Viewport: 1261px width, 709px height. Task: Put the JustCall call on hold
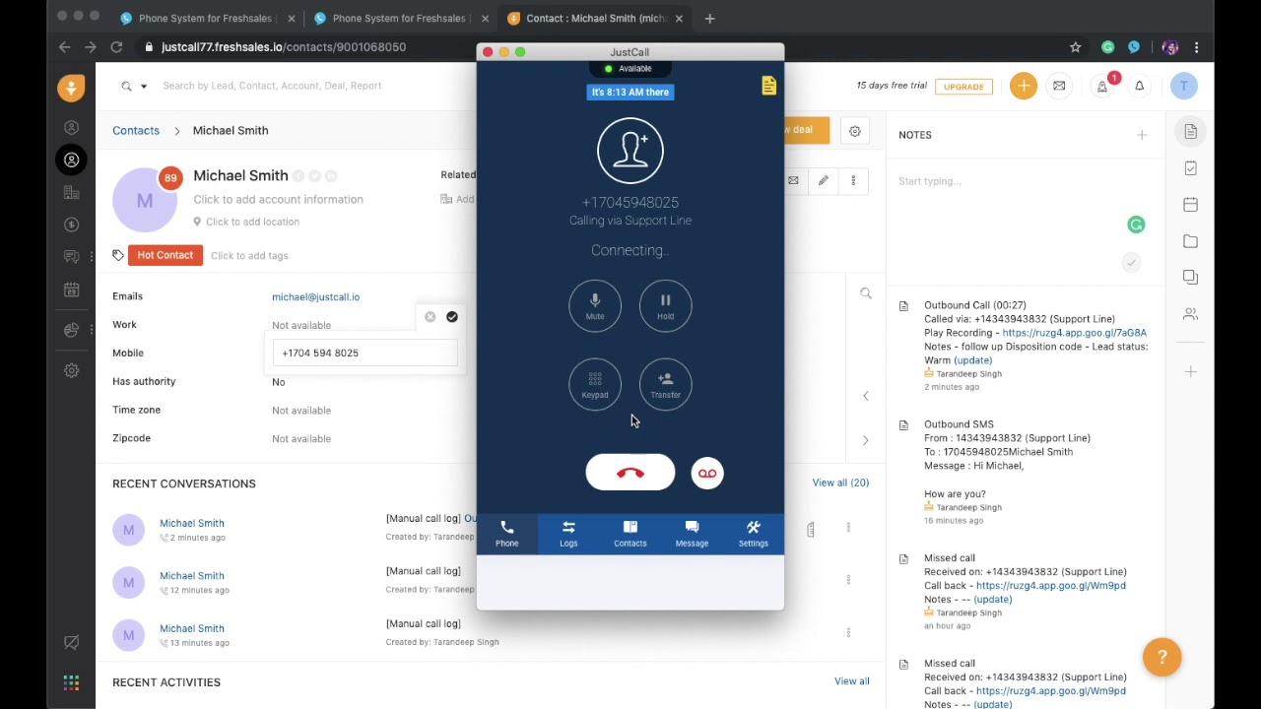(x=665, y=305)
